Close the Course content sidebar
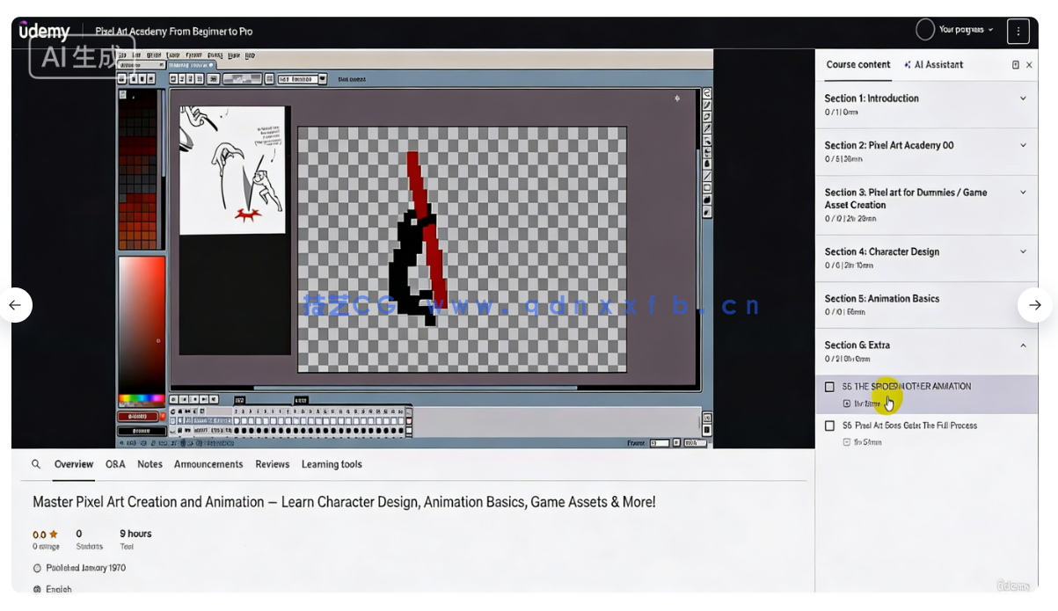This screenshot has width=1058, height=611. (1029, 65)
